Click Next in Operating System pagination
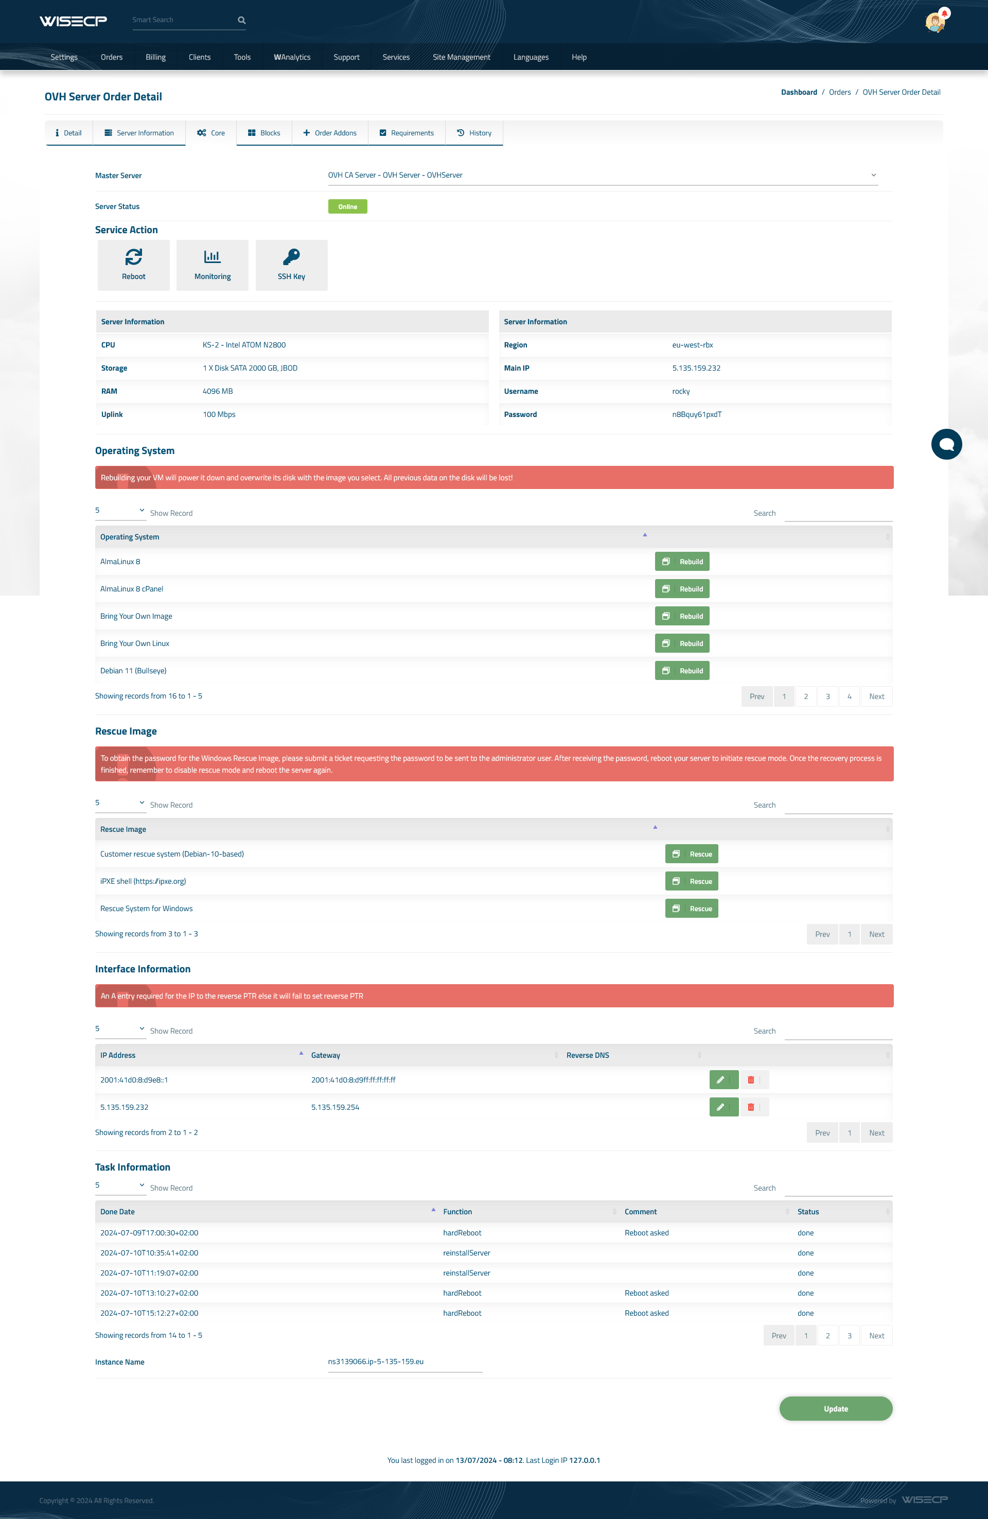The height and width of the screenshot is (1519, 988). coord(876,696)
